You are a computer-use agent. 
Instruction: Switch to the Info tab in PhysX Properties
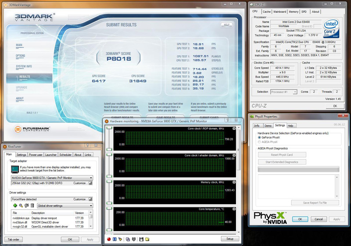[257, 126]
